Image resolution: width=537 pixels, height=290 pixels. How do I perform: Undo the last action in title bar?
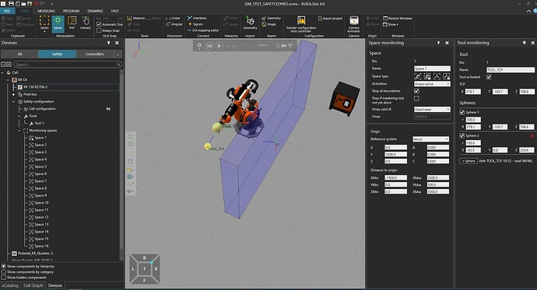(36, 4)
